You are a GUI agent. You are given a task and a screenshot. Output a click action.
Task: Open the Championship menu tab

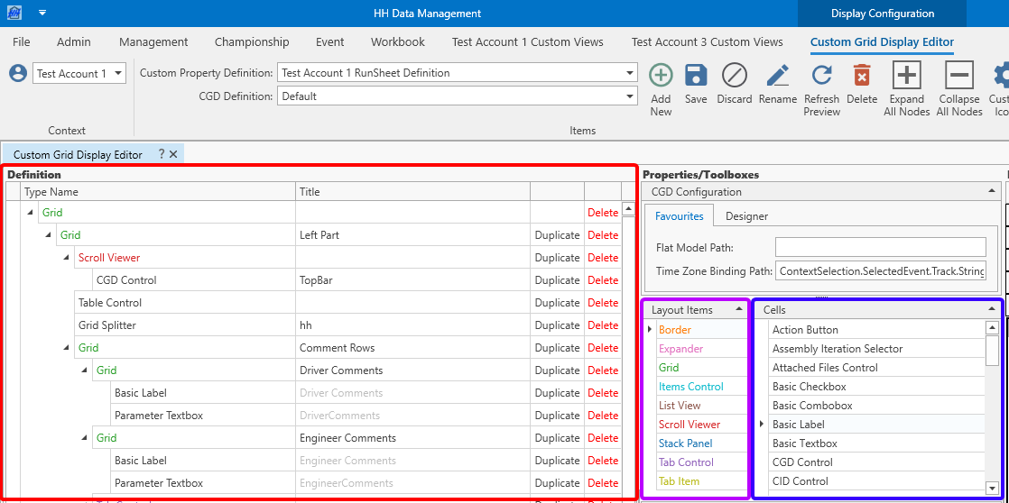(252, 42)
